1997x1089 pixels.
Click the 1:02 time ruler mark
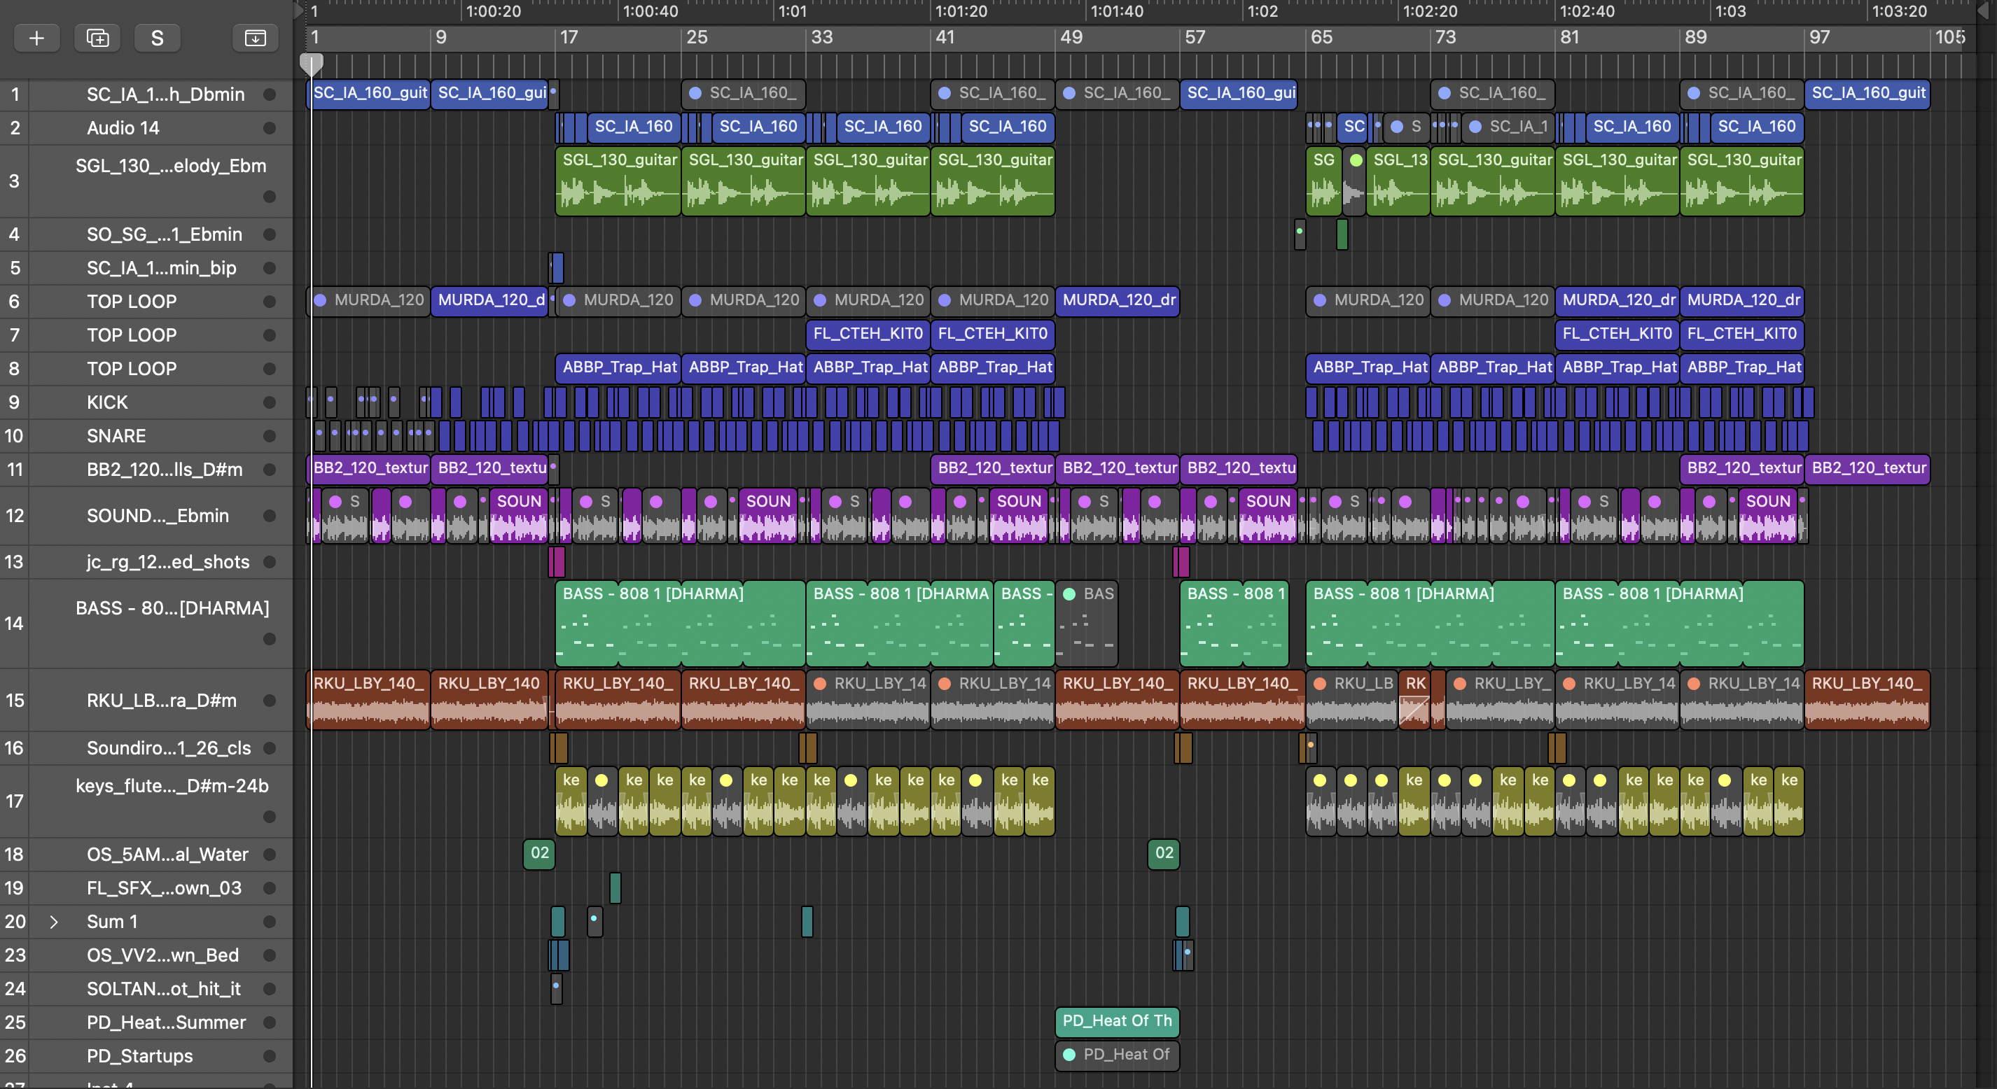[1262, 12]
